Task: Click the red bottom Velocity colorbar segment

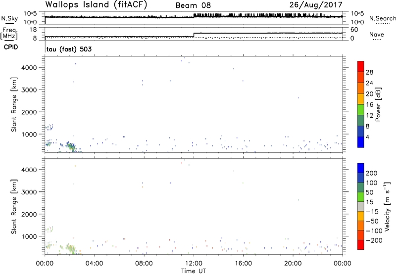Action: 361,245
